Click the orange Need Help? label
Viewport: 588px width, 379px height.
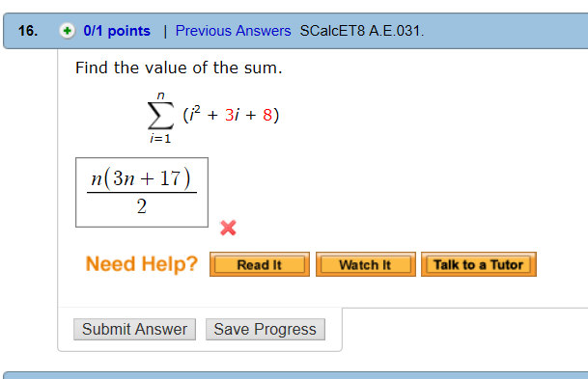click(141, 263)
